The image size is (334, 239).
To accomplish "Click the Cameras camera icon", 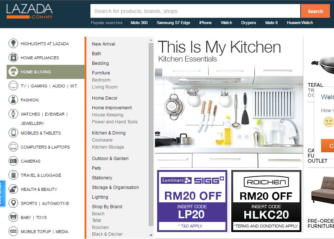I will 13,161.
